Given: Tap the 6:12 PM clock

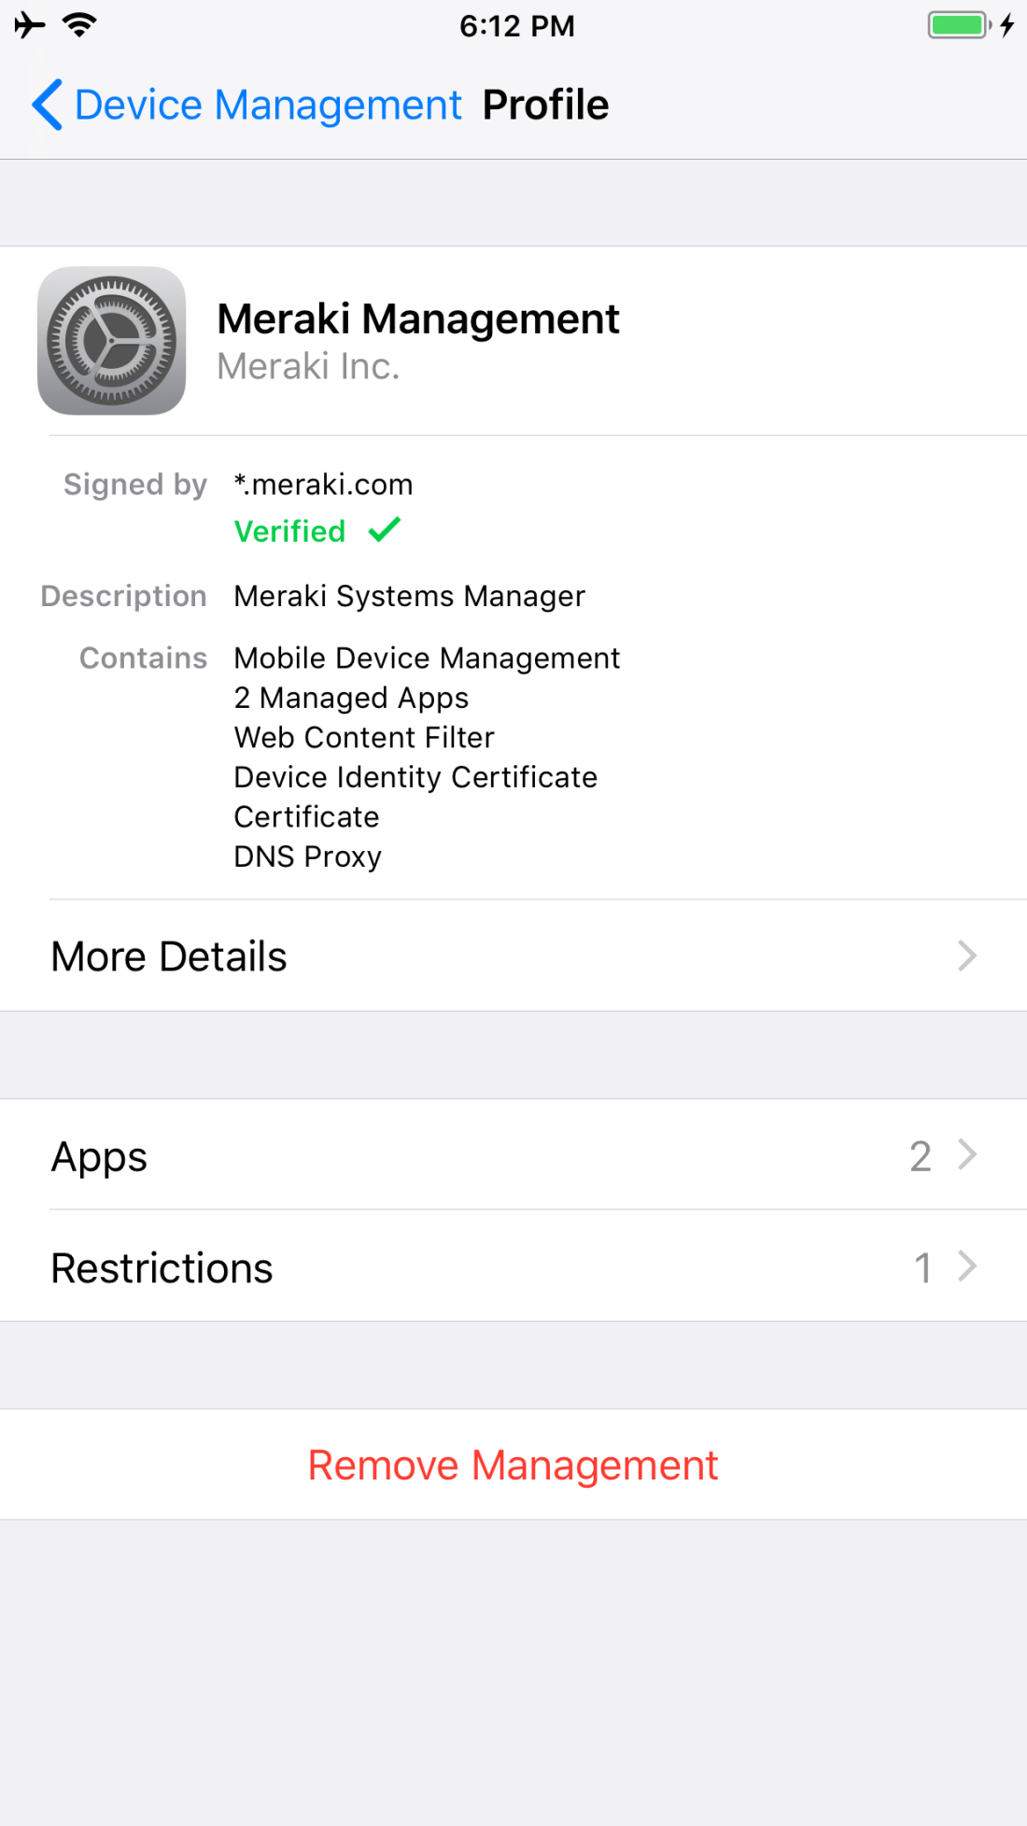Looking at the screenshot, I should 516,26.
